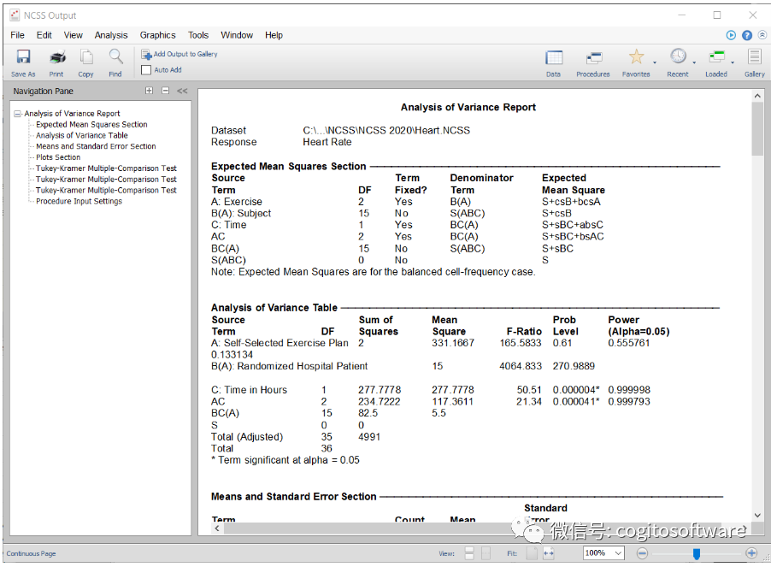The width and height of the screenshot is (771, 567).
Task: Open the File menu
Action: click(x=17, y=35)
